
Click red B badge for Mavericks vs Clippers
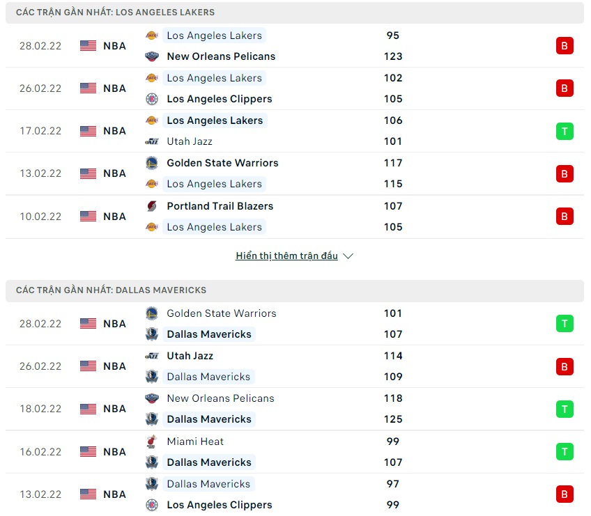pos(565,494)
